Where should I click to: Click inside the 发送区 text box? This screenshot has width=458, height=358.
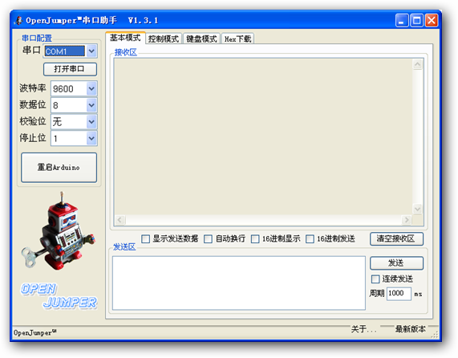click(x=239, y=283)
